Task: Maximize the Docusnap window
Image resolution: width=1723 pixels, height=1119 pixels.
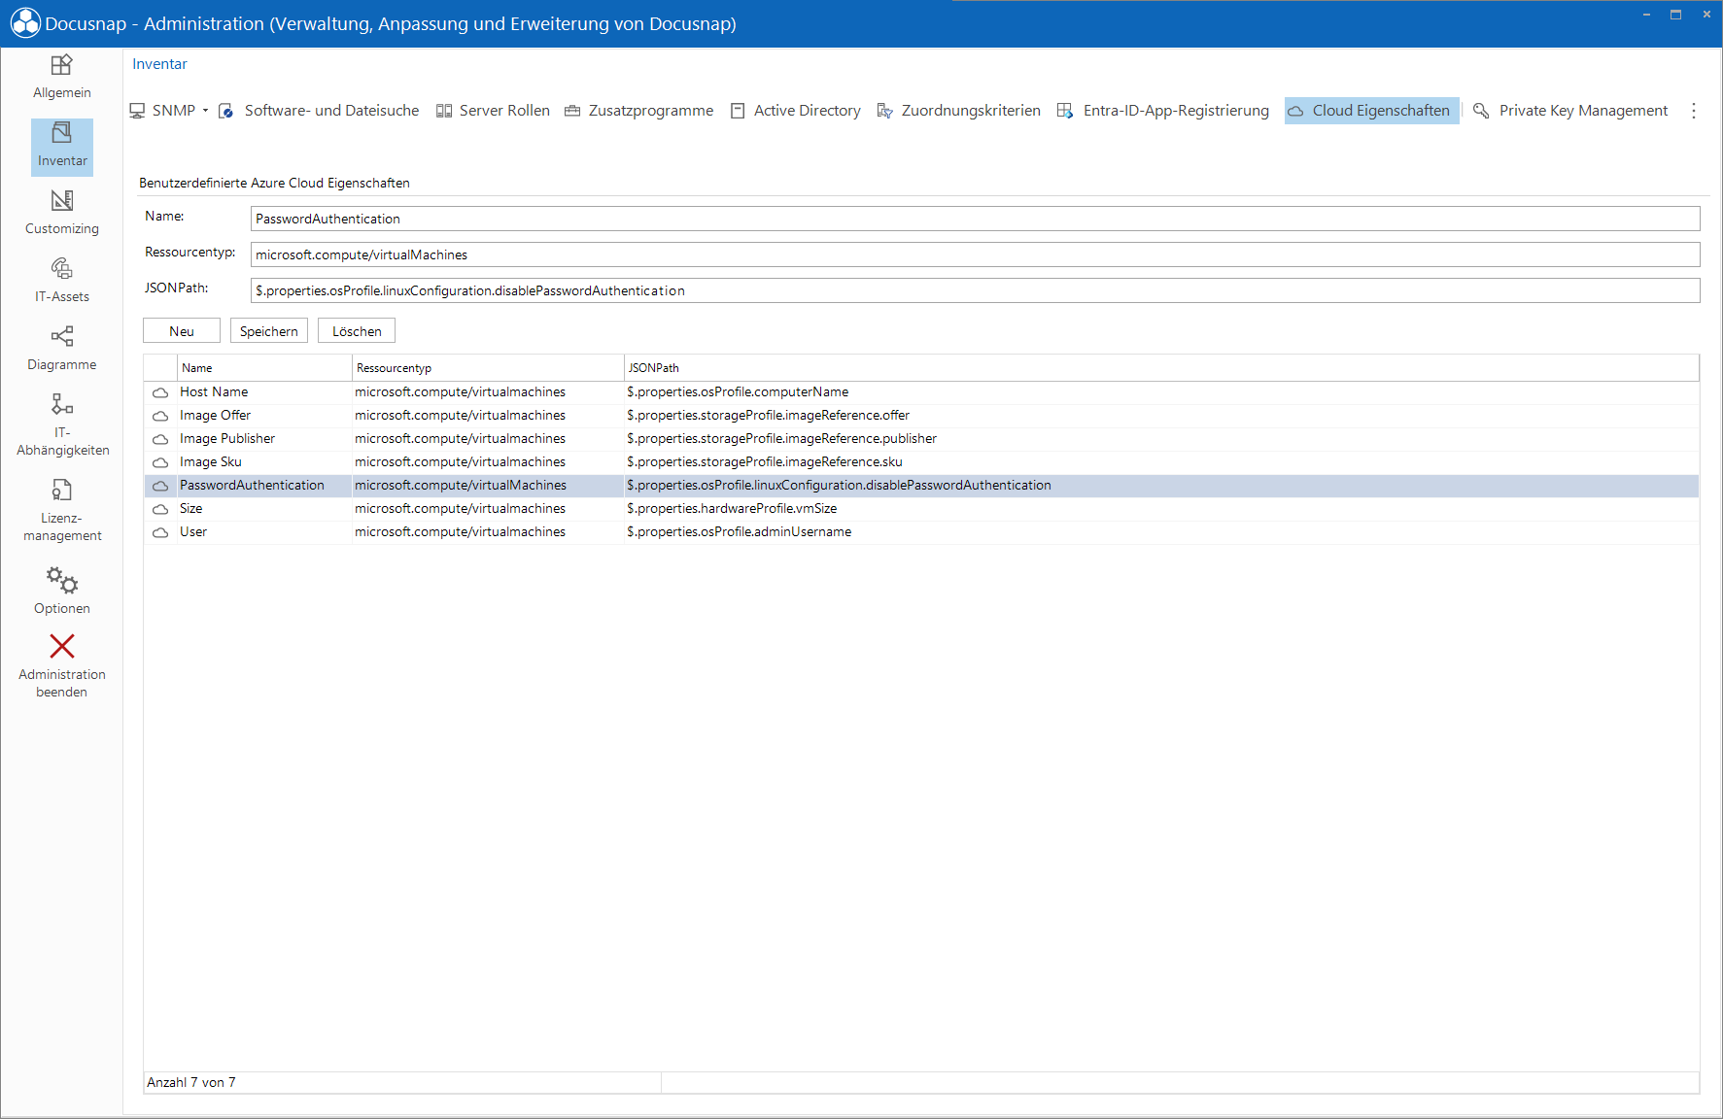Action: point(1676,14)
